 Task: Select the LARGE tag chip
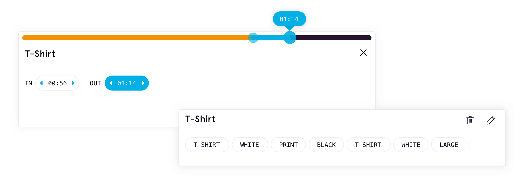tap(449, 145)
